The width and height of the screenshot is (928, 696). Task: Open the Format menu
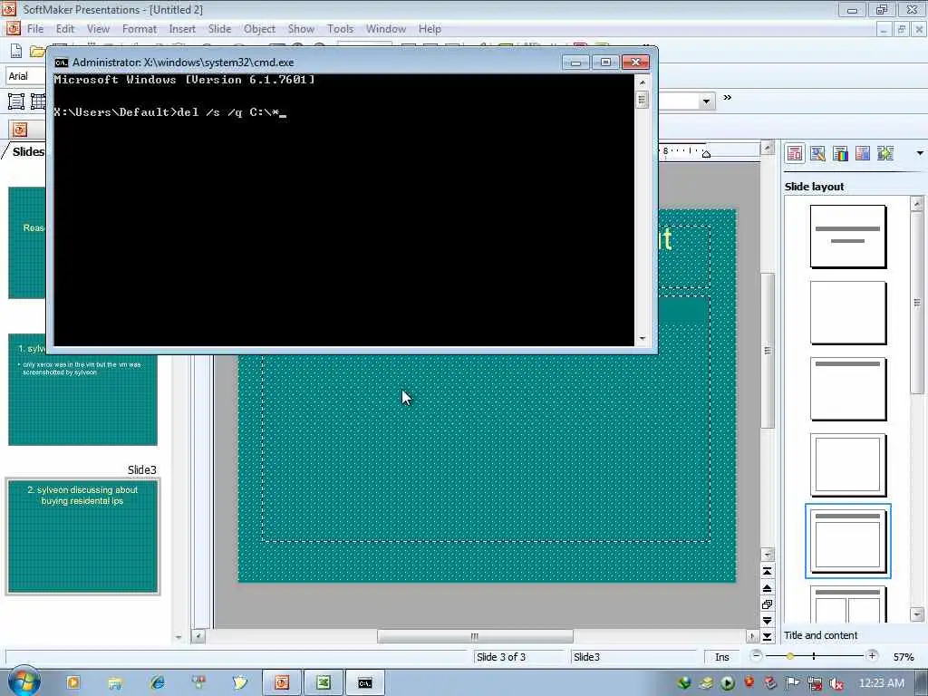tap(139, 29)
